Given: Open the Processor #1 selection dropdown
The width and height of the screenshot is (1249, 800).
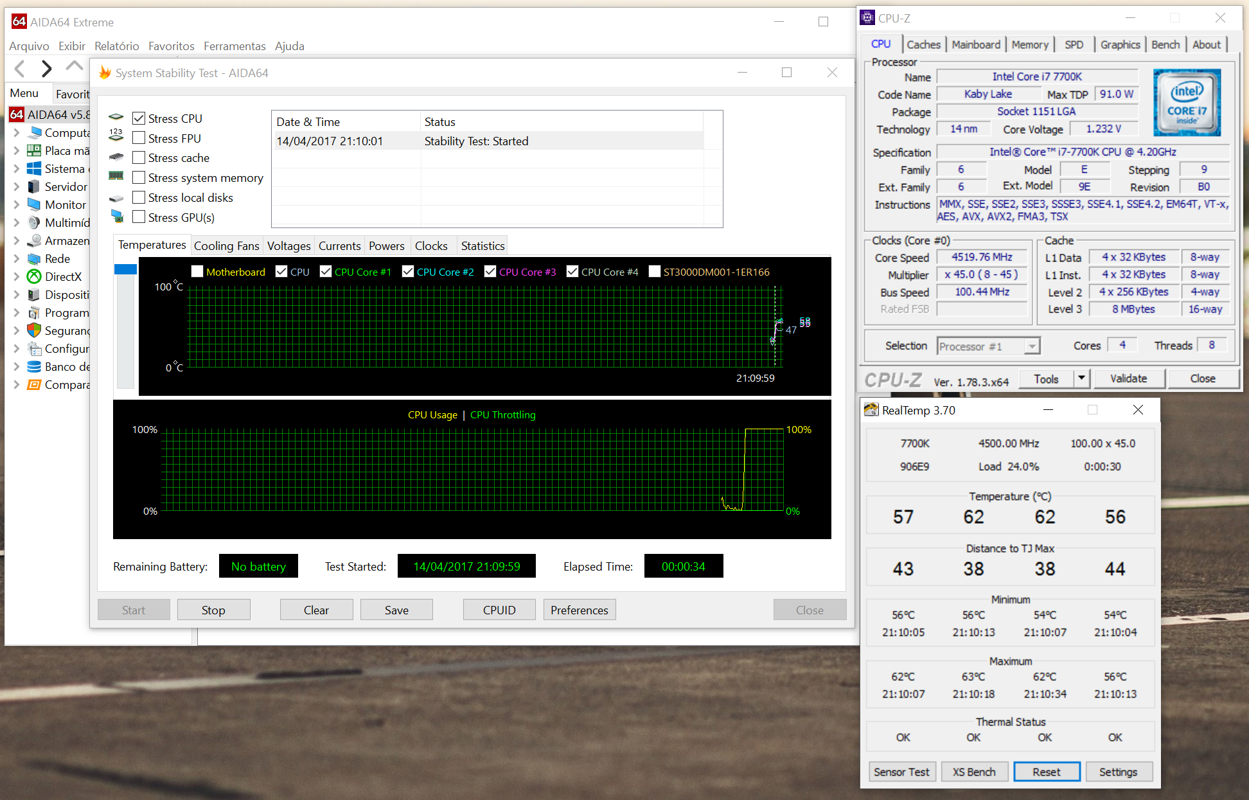Looking at the screenshot, I should coord(1032,346).
